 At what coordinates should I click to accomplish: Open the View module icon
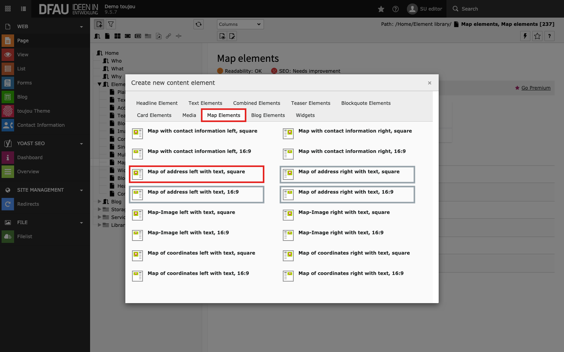(8, 55)
